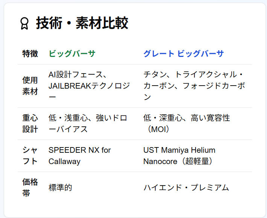Screen dimensions: 267x218
Task: Click the 特徴 header cell
Action: (30, 54)
